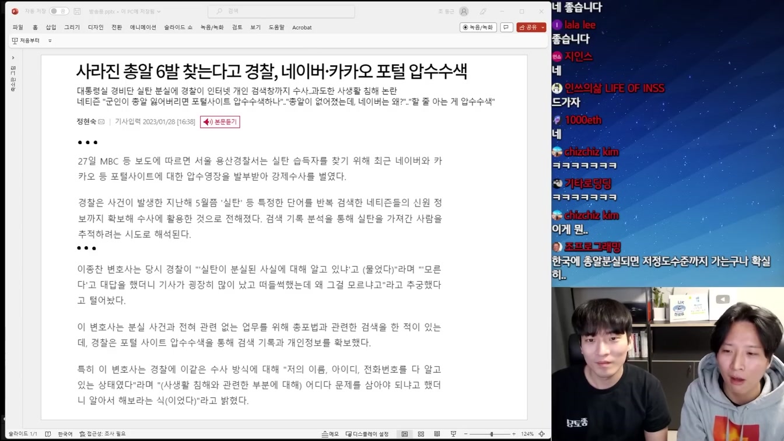784x441 pixels.
Task: Click the play button plaque in webcam view
Action: point(723,299)
